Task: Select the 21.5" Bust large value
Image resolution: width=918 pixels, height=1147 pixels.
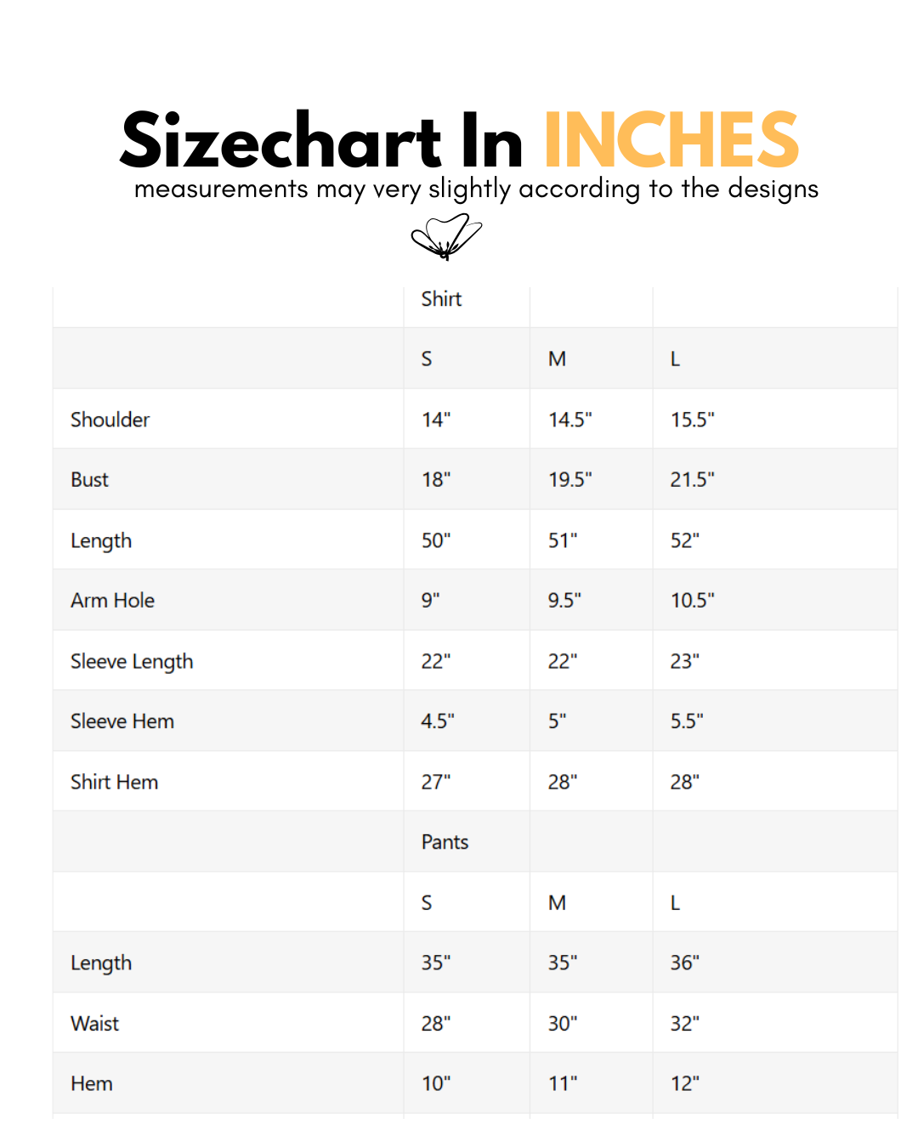Action: pos(692,480)
